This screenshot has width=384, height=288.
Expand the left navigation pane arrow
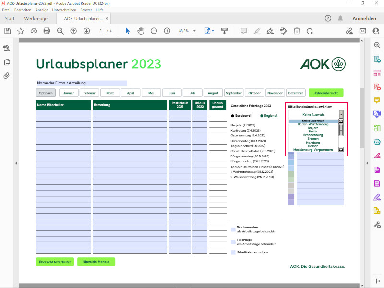click(x=16, y=163)
